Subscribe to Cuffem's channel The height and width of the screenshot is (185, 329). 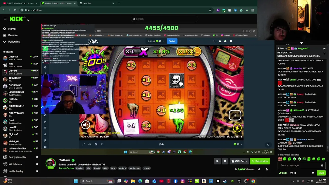click(x=260, y=161)
